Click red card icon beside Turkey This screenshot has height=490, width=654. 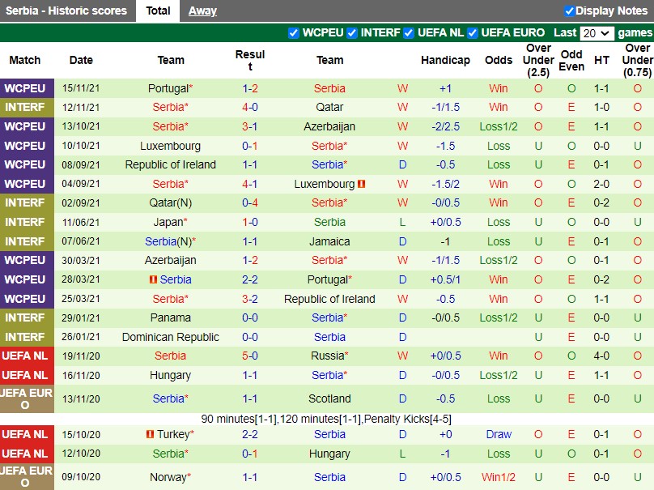point(150,434)
